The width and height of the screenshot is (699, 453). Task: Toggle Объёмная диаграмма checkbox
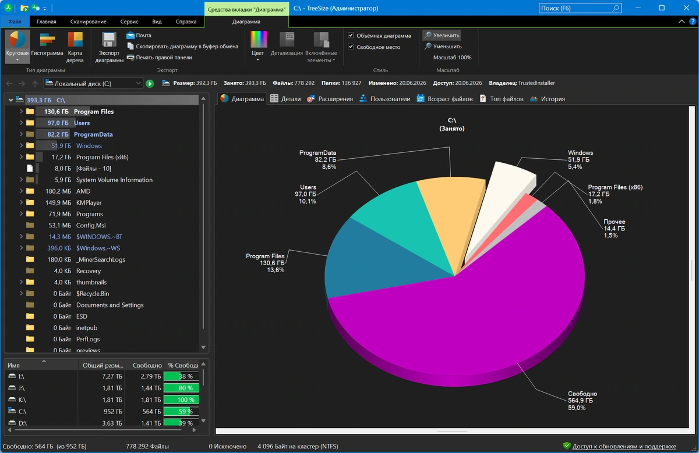(x=351, y=35)
